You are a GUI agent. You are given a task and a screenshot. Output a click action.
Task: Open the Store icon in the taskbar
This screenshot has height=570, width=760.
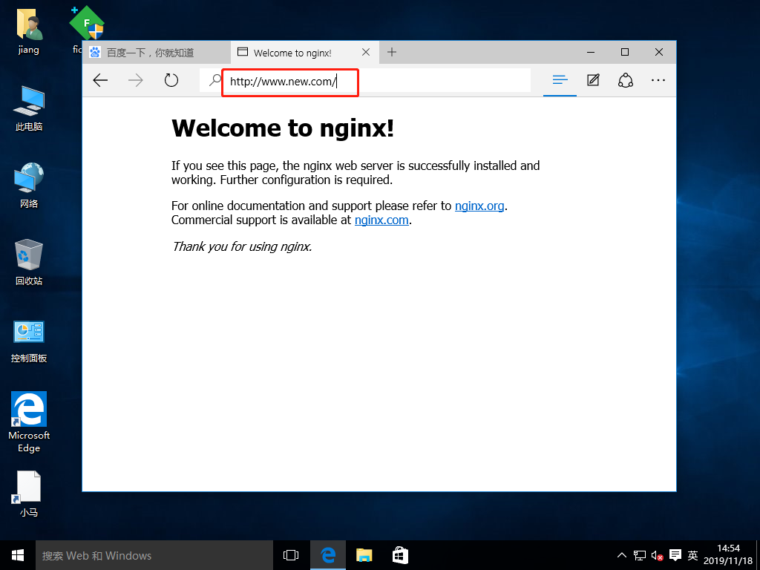(x=400, y=555)
